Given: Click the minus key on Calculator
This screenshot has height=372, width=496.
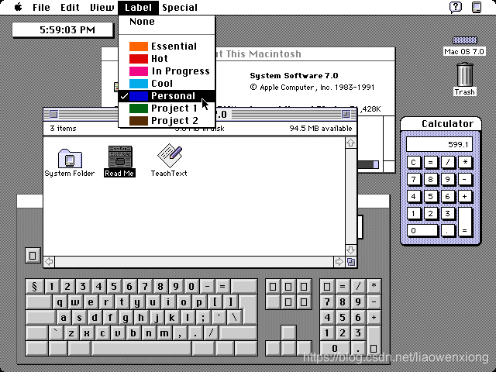Looking at the screenshot, I should tap(465, 179).
